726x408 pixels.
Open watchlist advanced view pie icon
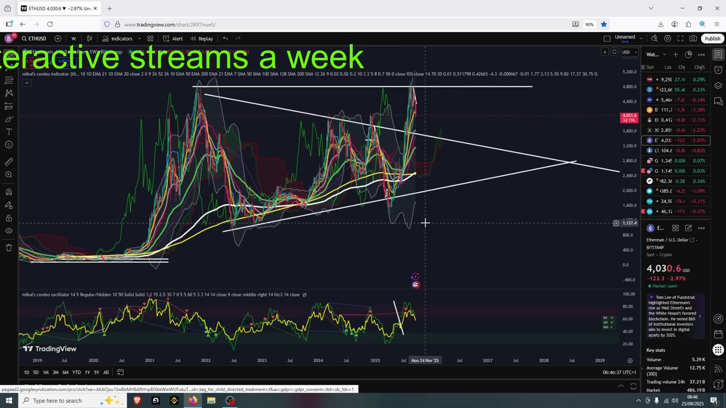tap(689, 54)
